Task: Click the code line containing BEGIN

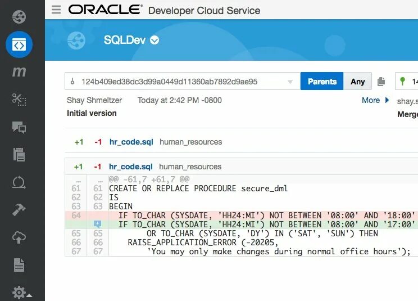Action: coord(121,206)
